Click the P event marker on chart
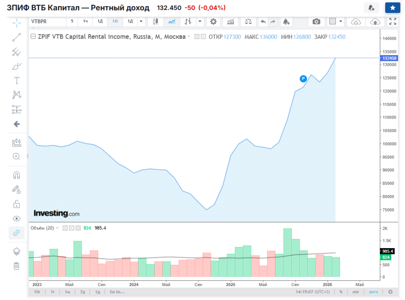The width and height of the screenshot is (405, 300). tap(303, 79)
